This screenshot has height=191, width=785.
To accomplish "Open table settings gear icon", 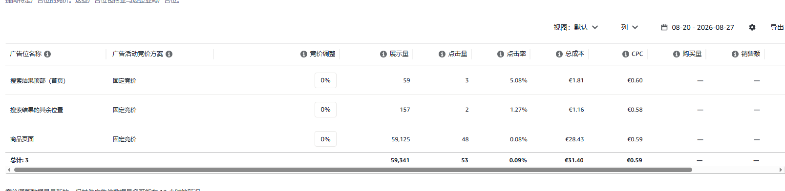I will pyautogui.click(x=752, y=27).
